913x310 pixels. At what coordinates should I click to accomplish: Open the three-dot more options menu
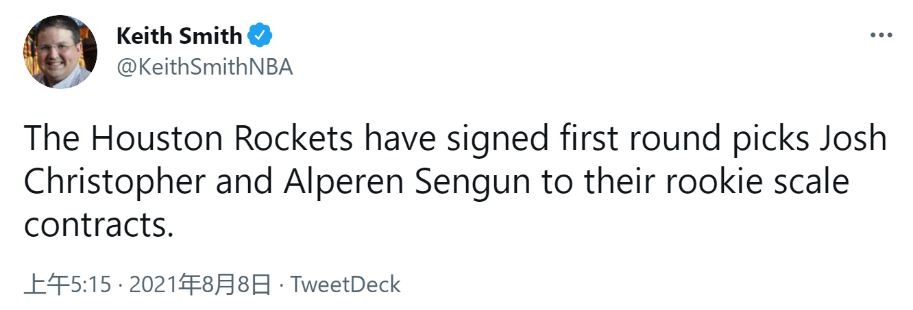coord(880,36)
